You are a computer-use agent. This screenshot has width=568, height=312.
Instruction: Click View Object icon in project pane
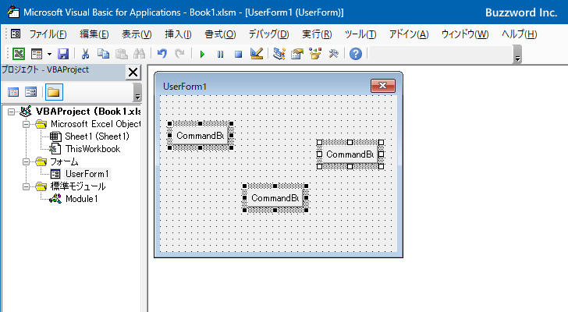(30, 92)
